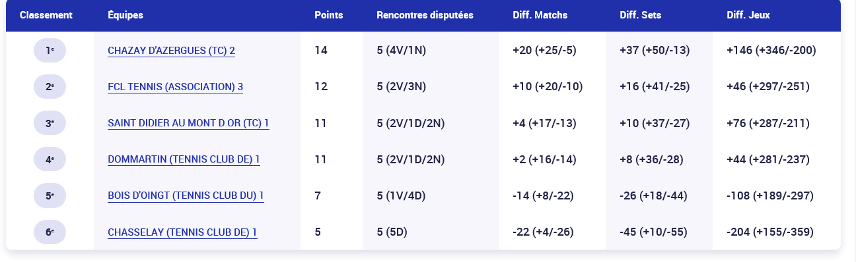Click the Diff. Sets column header

[641, 14]
